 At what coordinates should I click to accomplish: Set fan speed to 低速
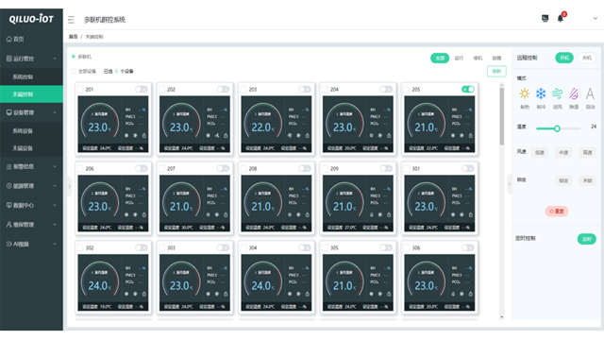[x=540, y=153]
